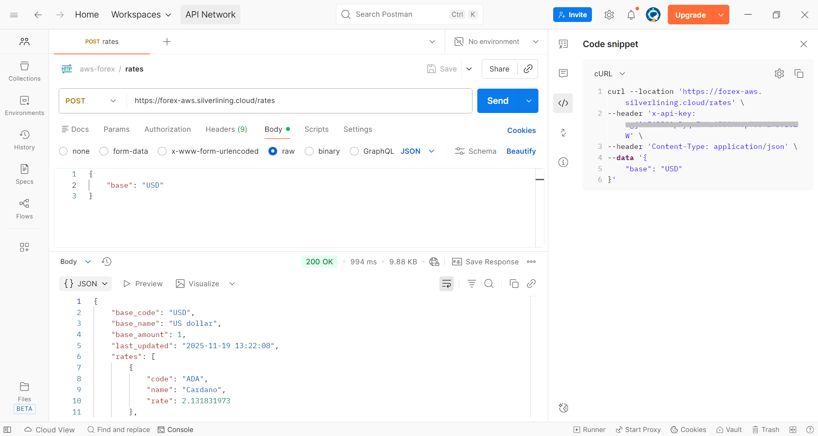Switch to the Headers (9) tab
This screenshot has height=436, width=818.
point(226,129)
